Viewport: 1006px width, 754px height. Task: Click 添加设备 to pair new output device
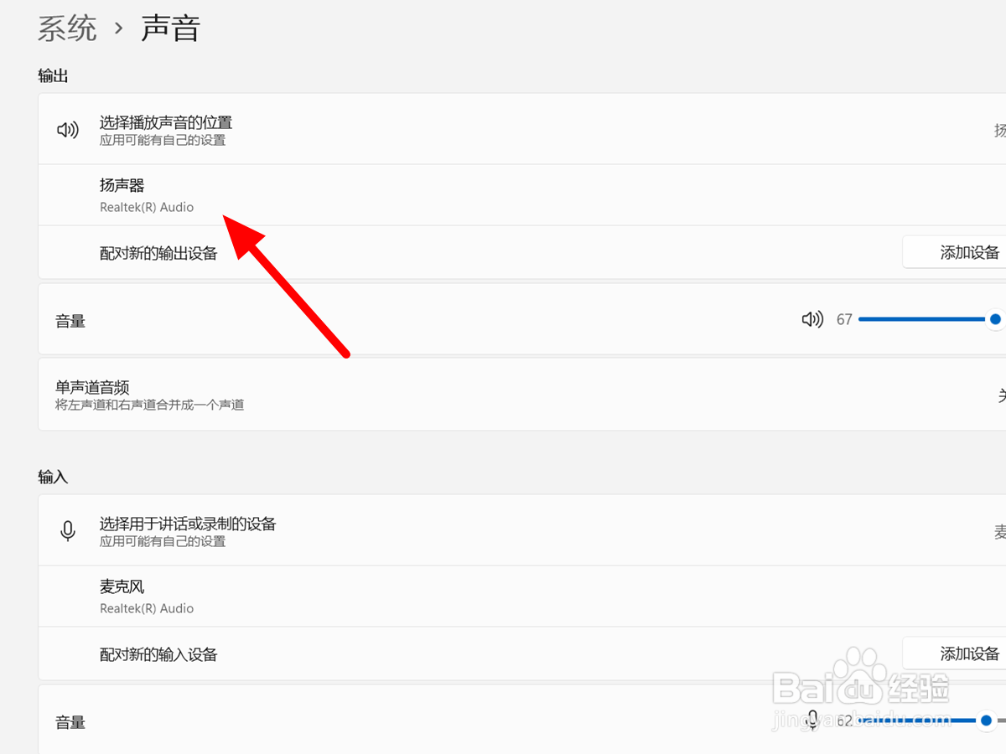coord(975,251)
